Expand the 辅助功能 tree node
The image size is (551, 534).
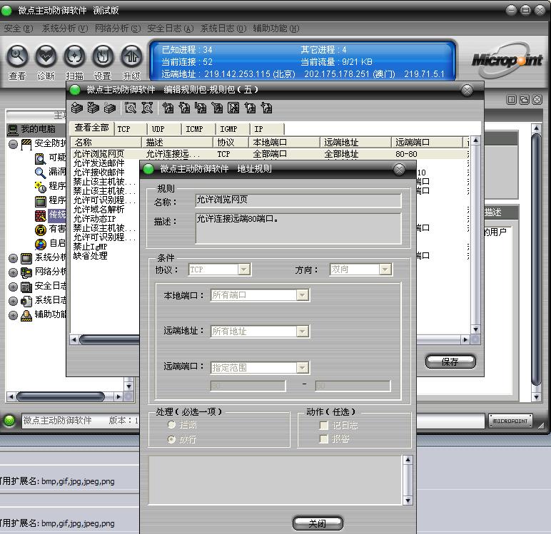(13, 315)
